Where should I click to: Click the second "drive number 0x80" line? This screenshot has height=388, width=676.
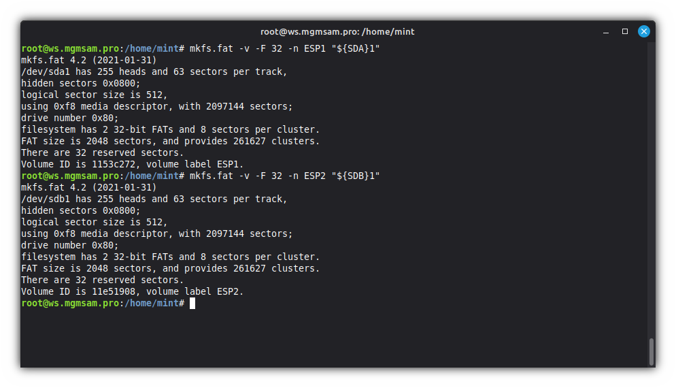point(69,245)
